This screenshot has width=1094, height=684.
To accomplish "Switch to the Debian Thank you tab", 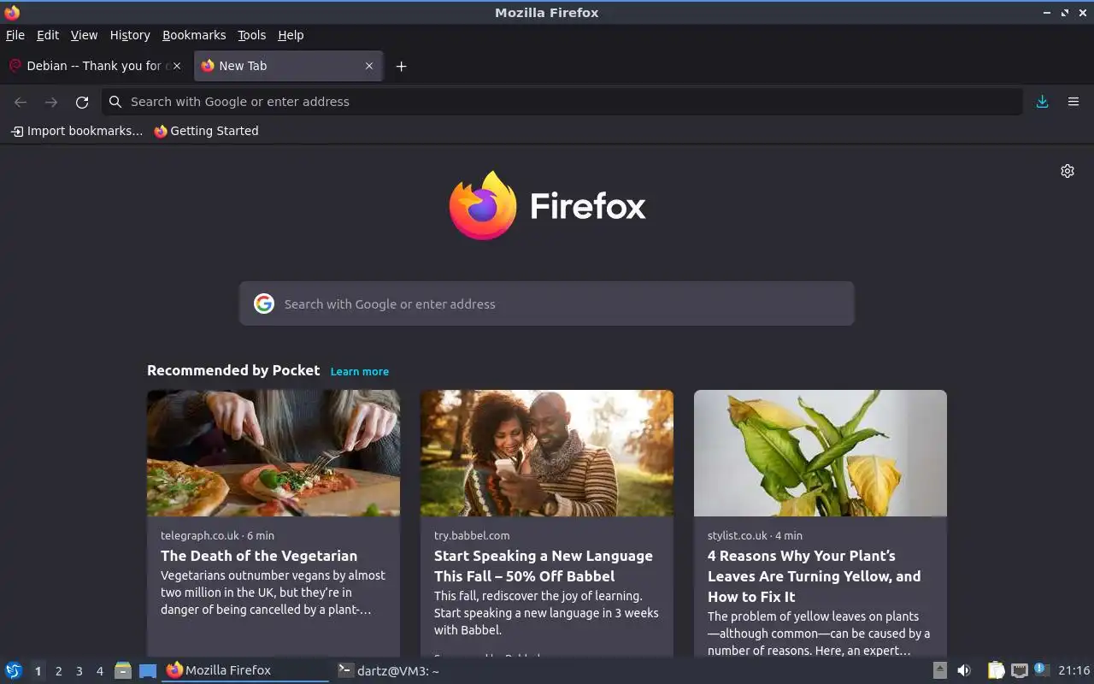I will click(x=94, y=66).
